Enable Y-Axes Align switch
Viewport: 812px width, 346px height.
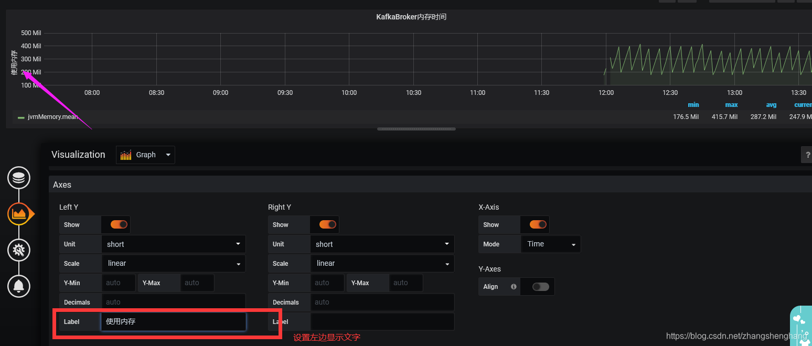(x=540, y=287)
